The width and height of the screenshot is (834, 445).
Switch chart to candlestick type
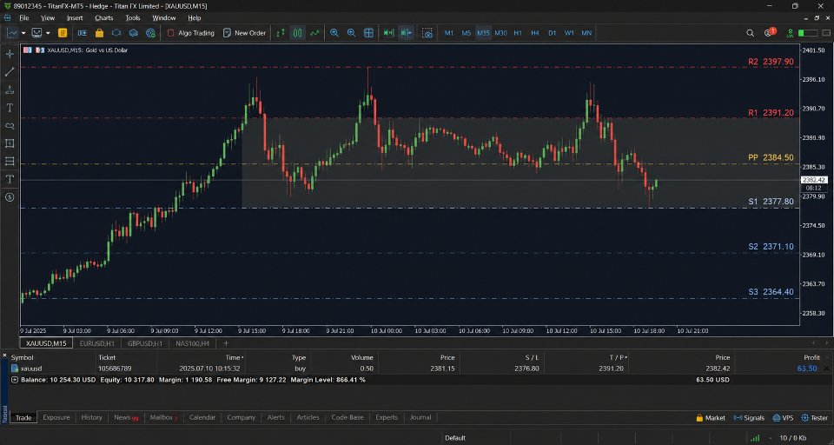tap(298, 33)
